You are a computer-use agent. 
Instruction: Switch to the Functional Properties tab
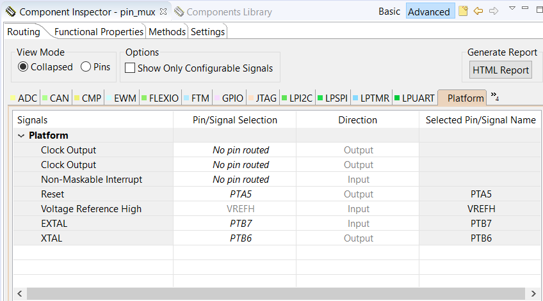[x=99, y=32]
